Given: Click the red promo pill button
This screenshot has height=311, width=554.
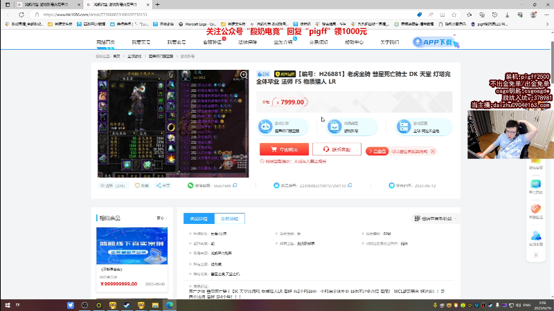Looking at the screenshot, I should [377, 151].
